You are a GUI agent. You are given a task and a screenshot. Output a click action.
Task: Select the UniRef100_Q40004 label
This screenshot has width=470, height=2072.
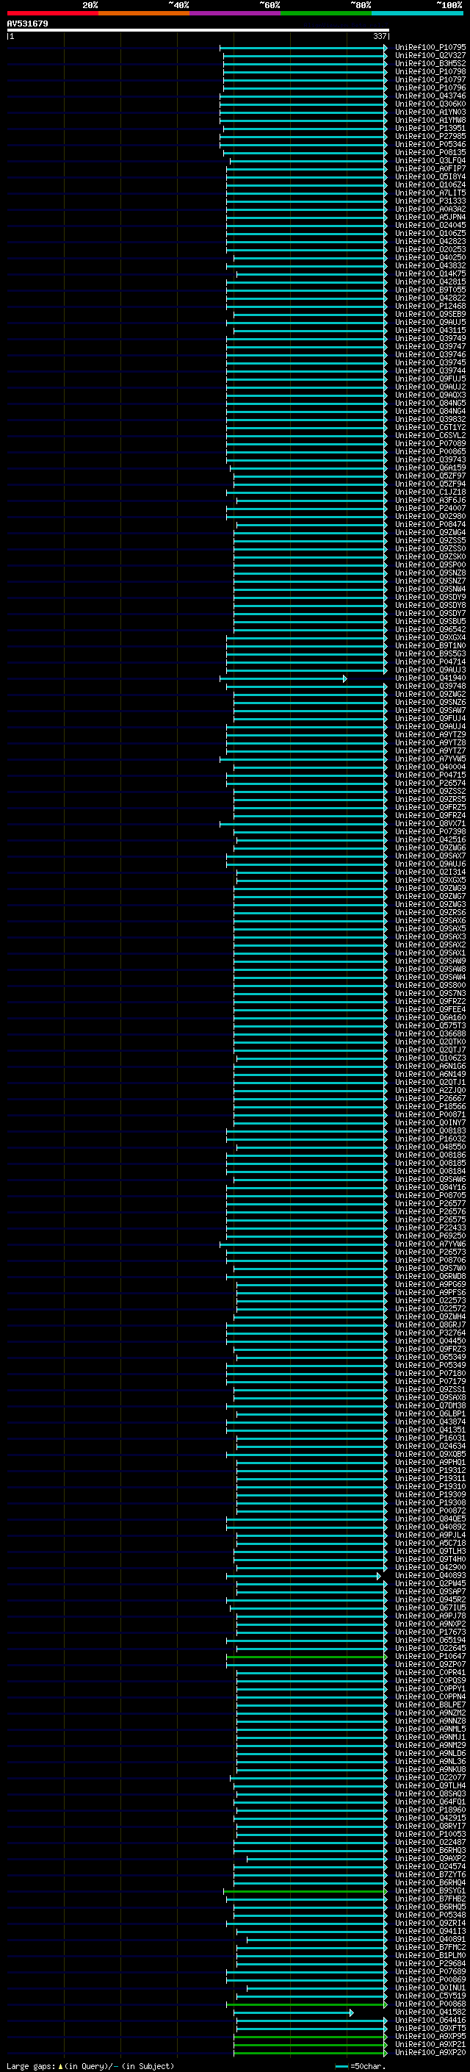tap(430, 767)
